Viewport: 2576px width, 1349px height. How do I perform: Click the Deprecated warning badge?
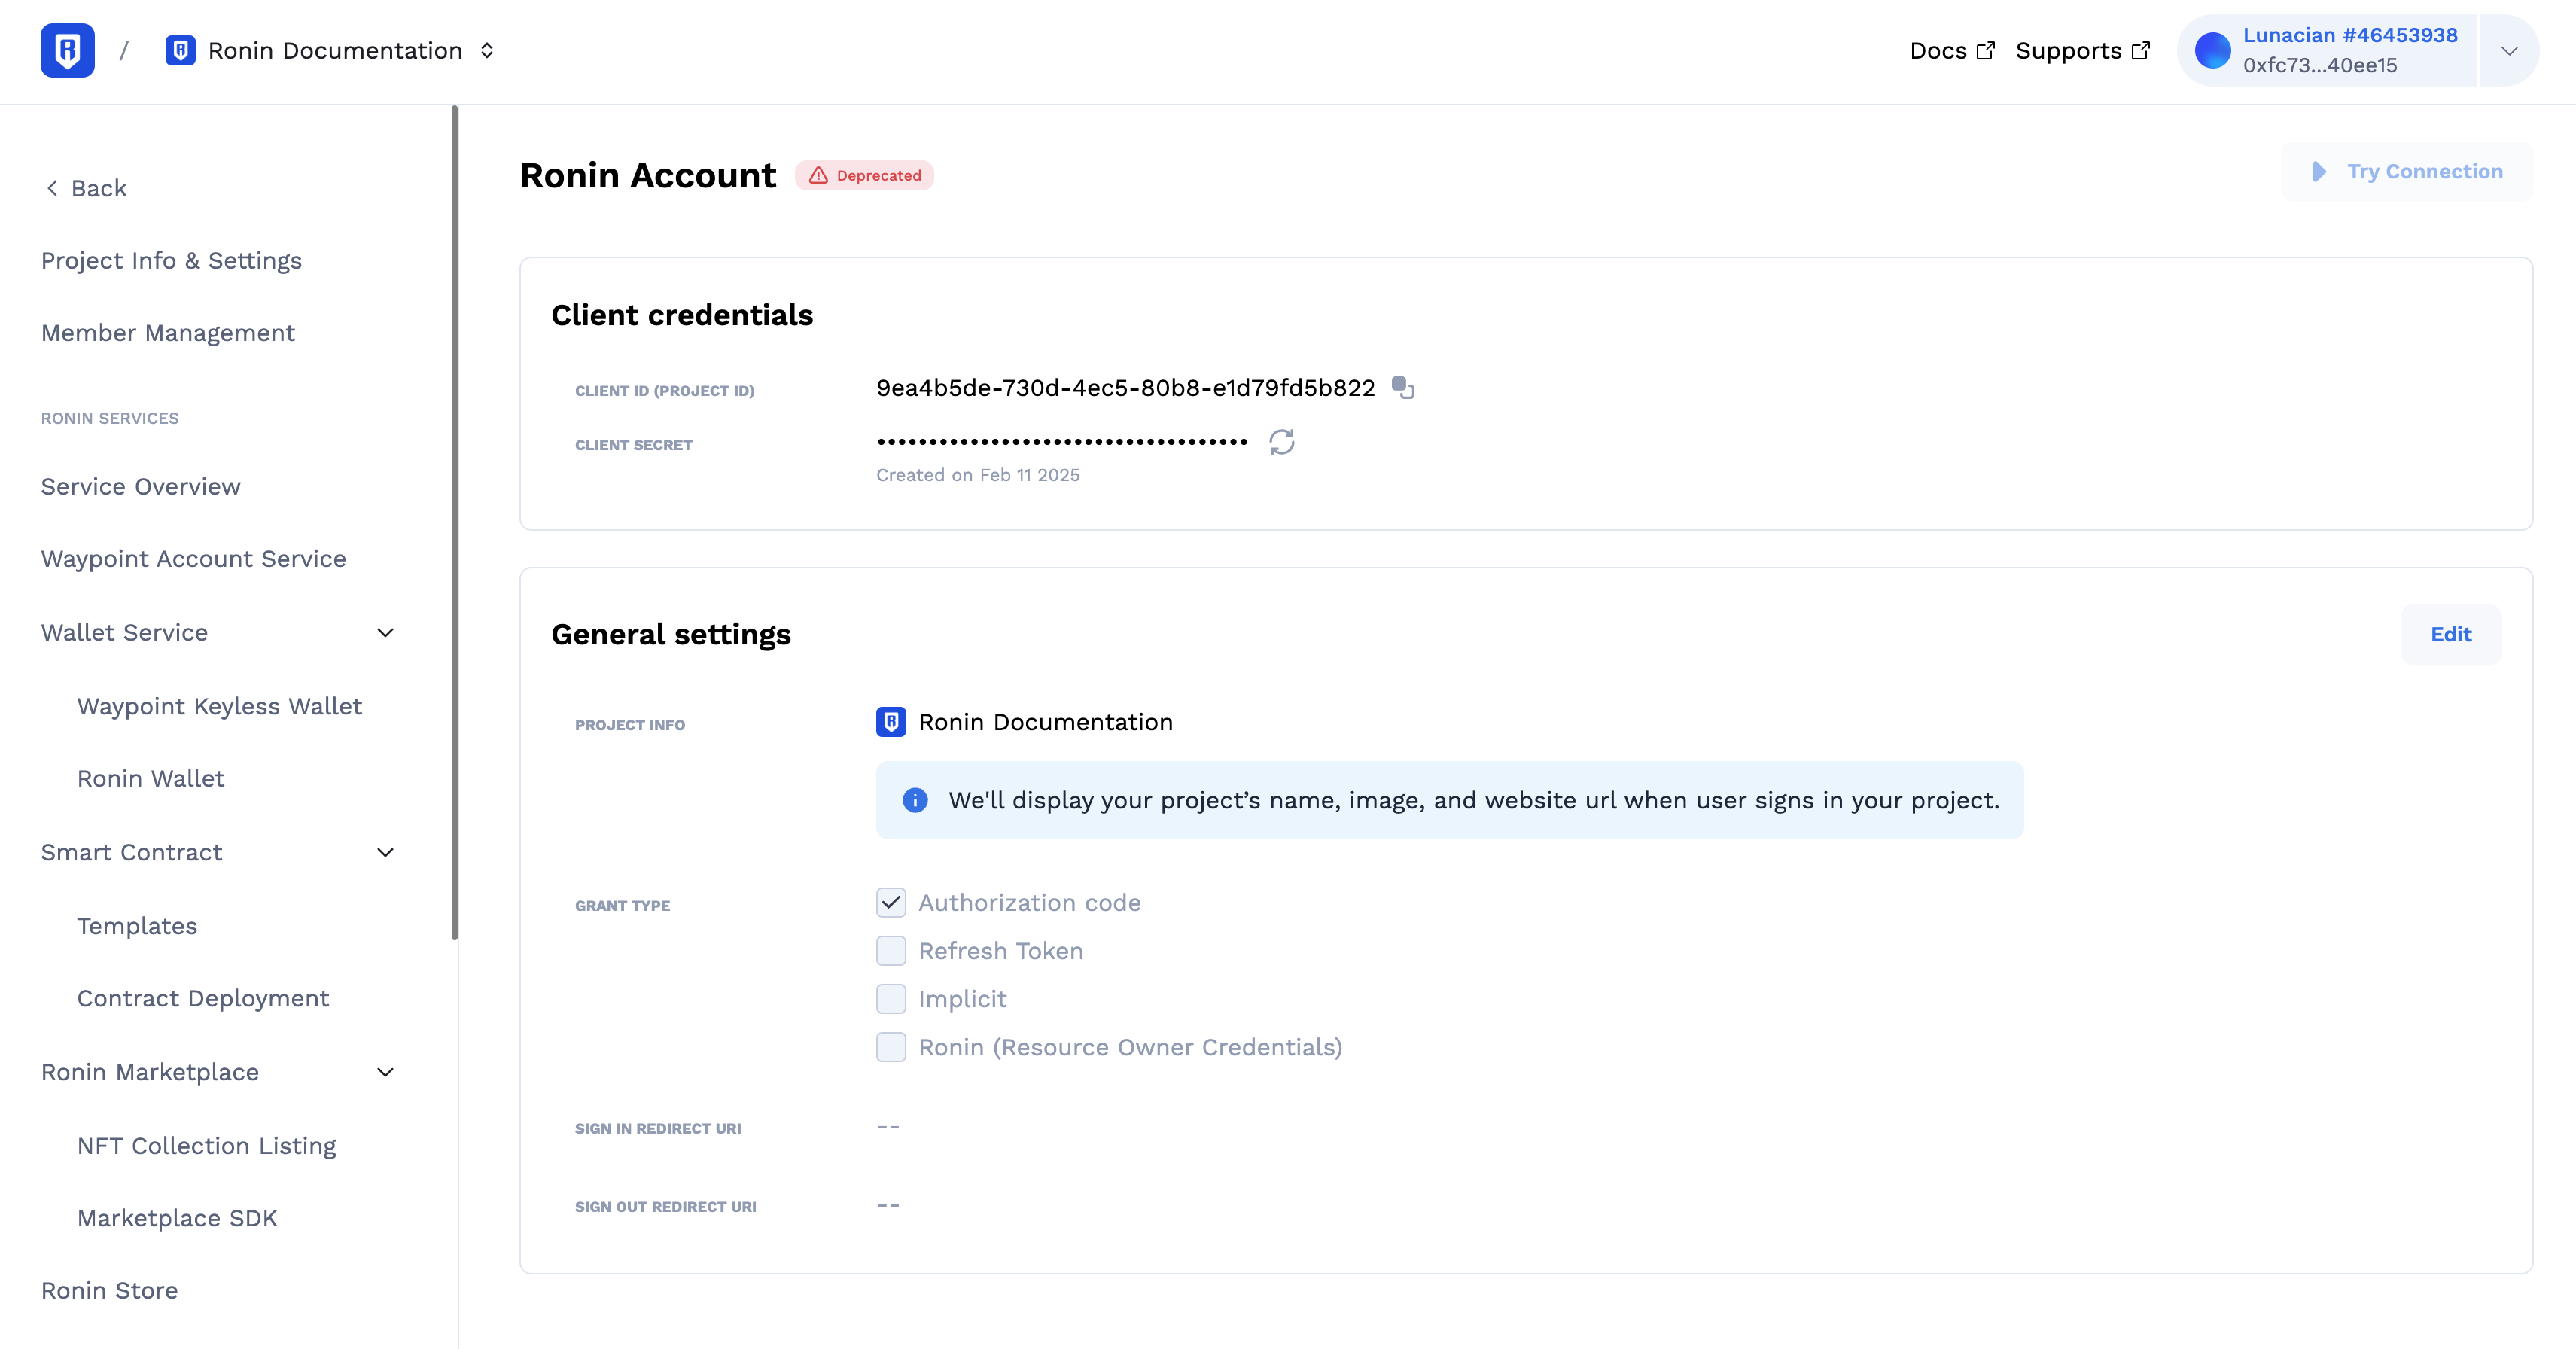(x=865, y=175)
